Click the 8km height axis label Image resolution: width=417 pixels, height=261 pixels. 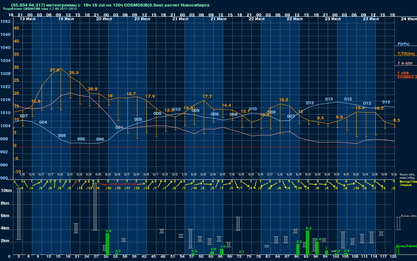(5, 203)
